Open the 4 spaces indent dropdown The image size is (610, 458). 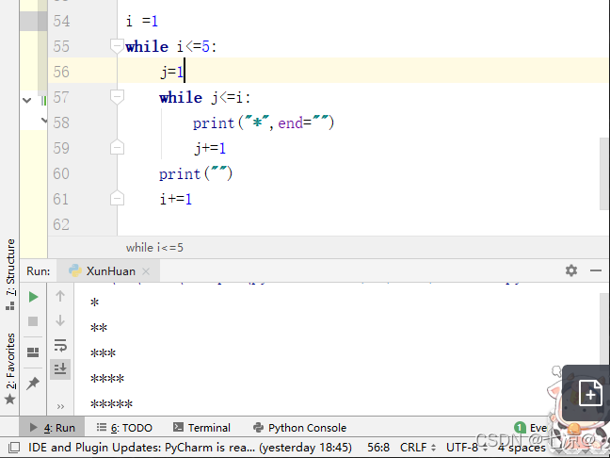522,448
